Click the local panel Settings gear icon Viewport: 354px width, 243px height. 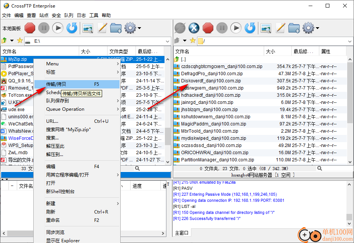click(130, 28)
